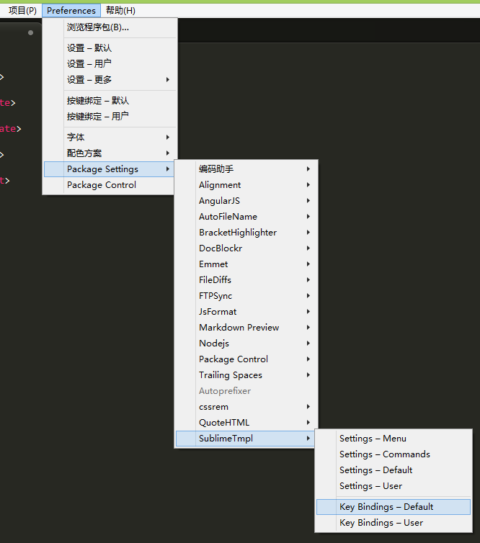
Task: Expand the 字体 submenu
Action: 110,137
